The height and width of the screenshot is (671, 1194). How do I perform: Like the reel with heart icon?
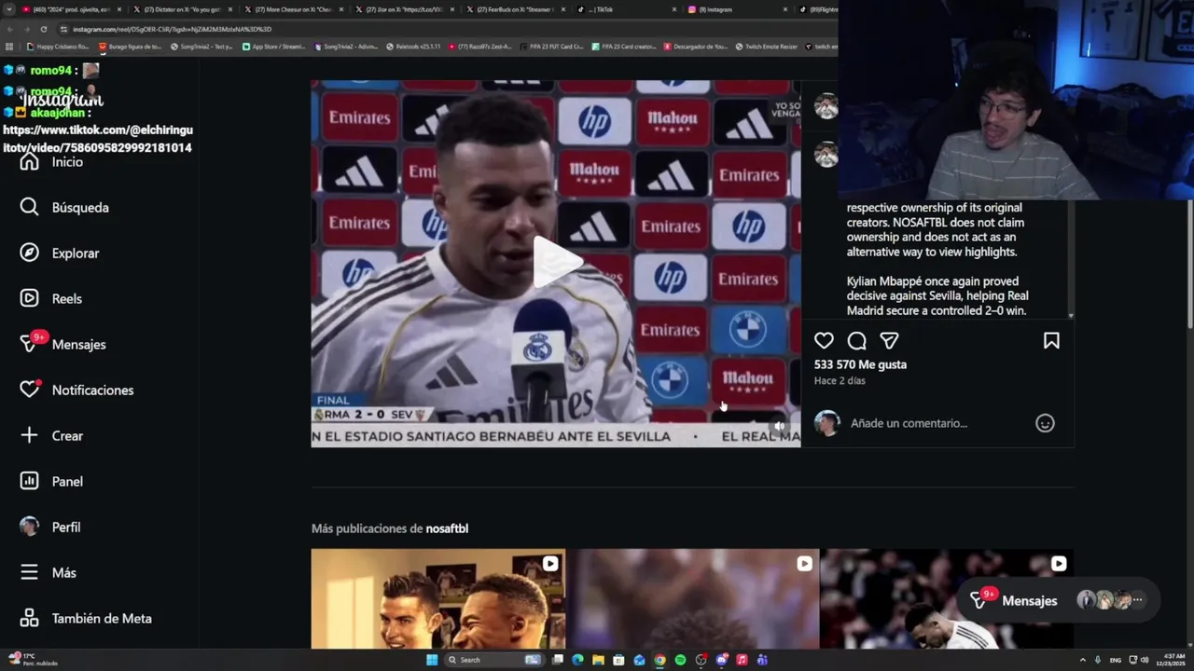coord(824,341)
